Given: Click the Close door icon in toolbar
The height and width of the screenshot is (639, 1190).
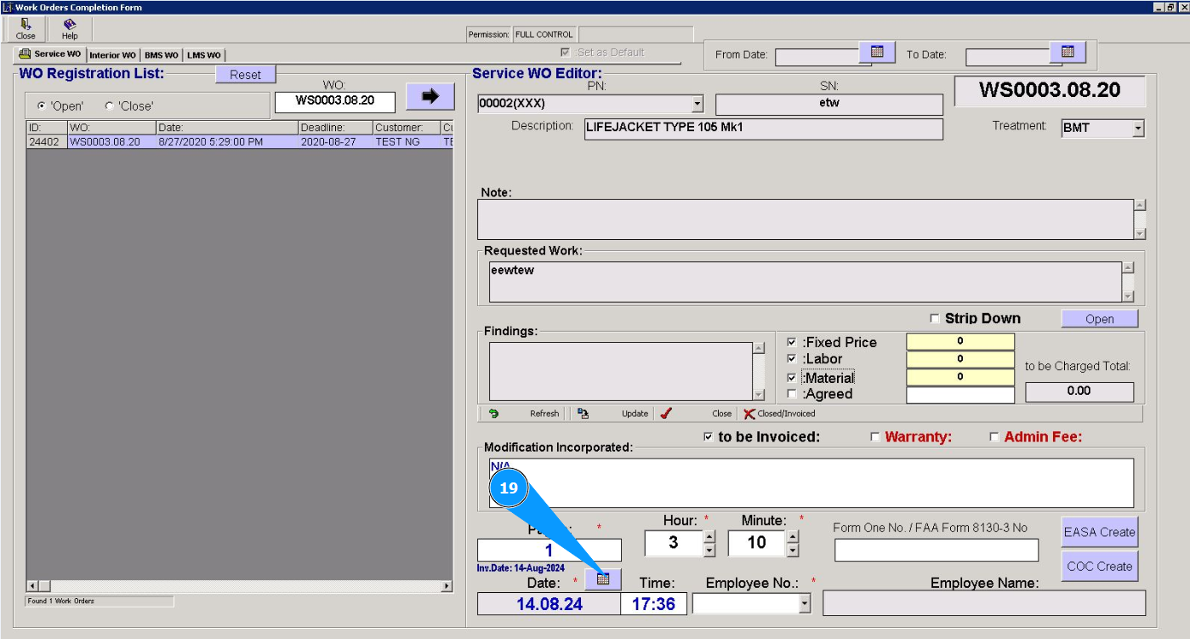Looking at the screenshot, I should pos(26,26).
